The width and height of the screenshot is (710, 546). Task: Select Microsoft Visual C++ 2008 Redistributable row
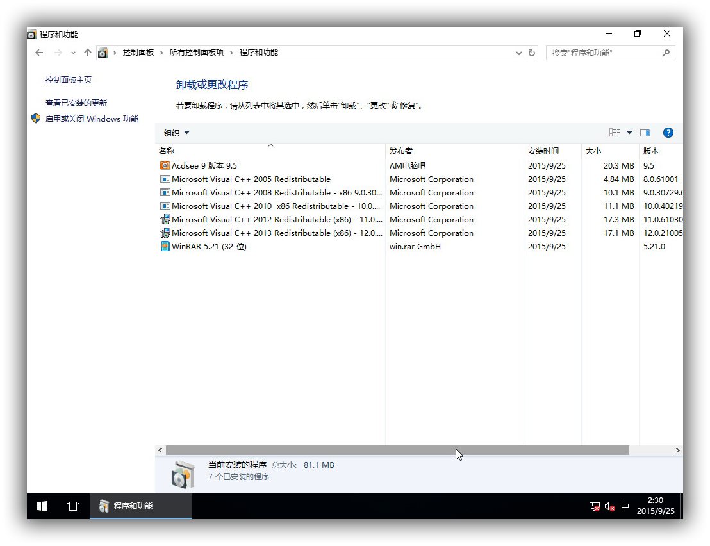point(419,192)
